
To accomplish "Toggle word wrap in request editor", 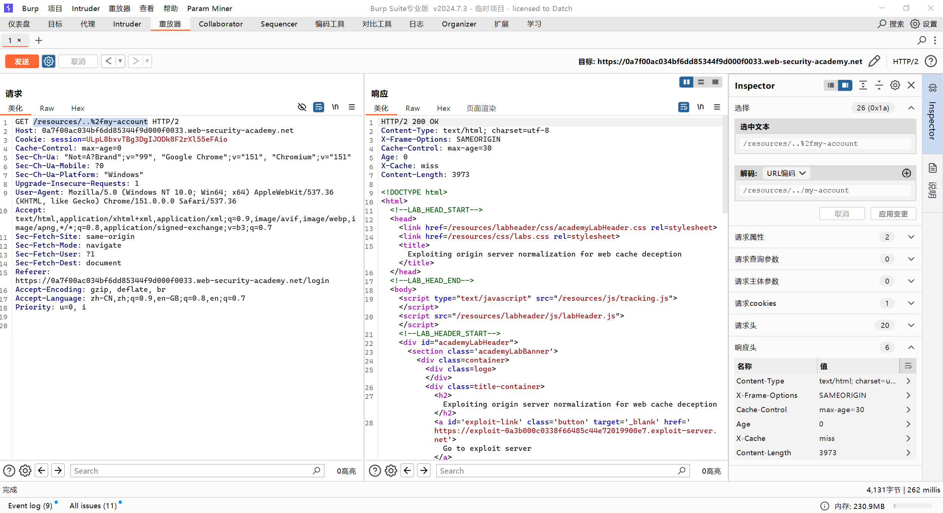I will click(319, 107).
